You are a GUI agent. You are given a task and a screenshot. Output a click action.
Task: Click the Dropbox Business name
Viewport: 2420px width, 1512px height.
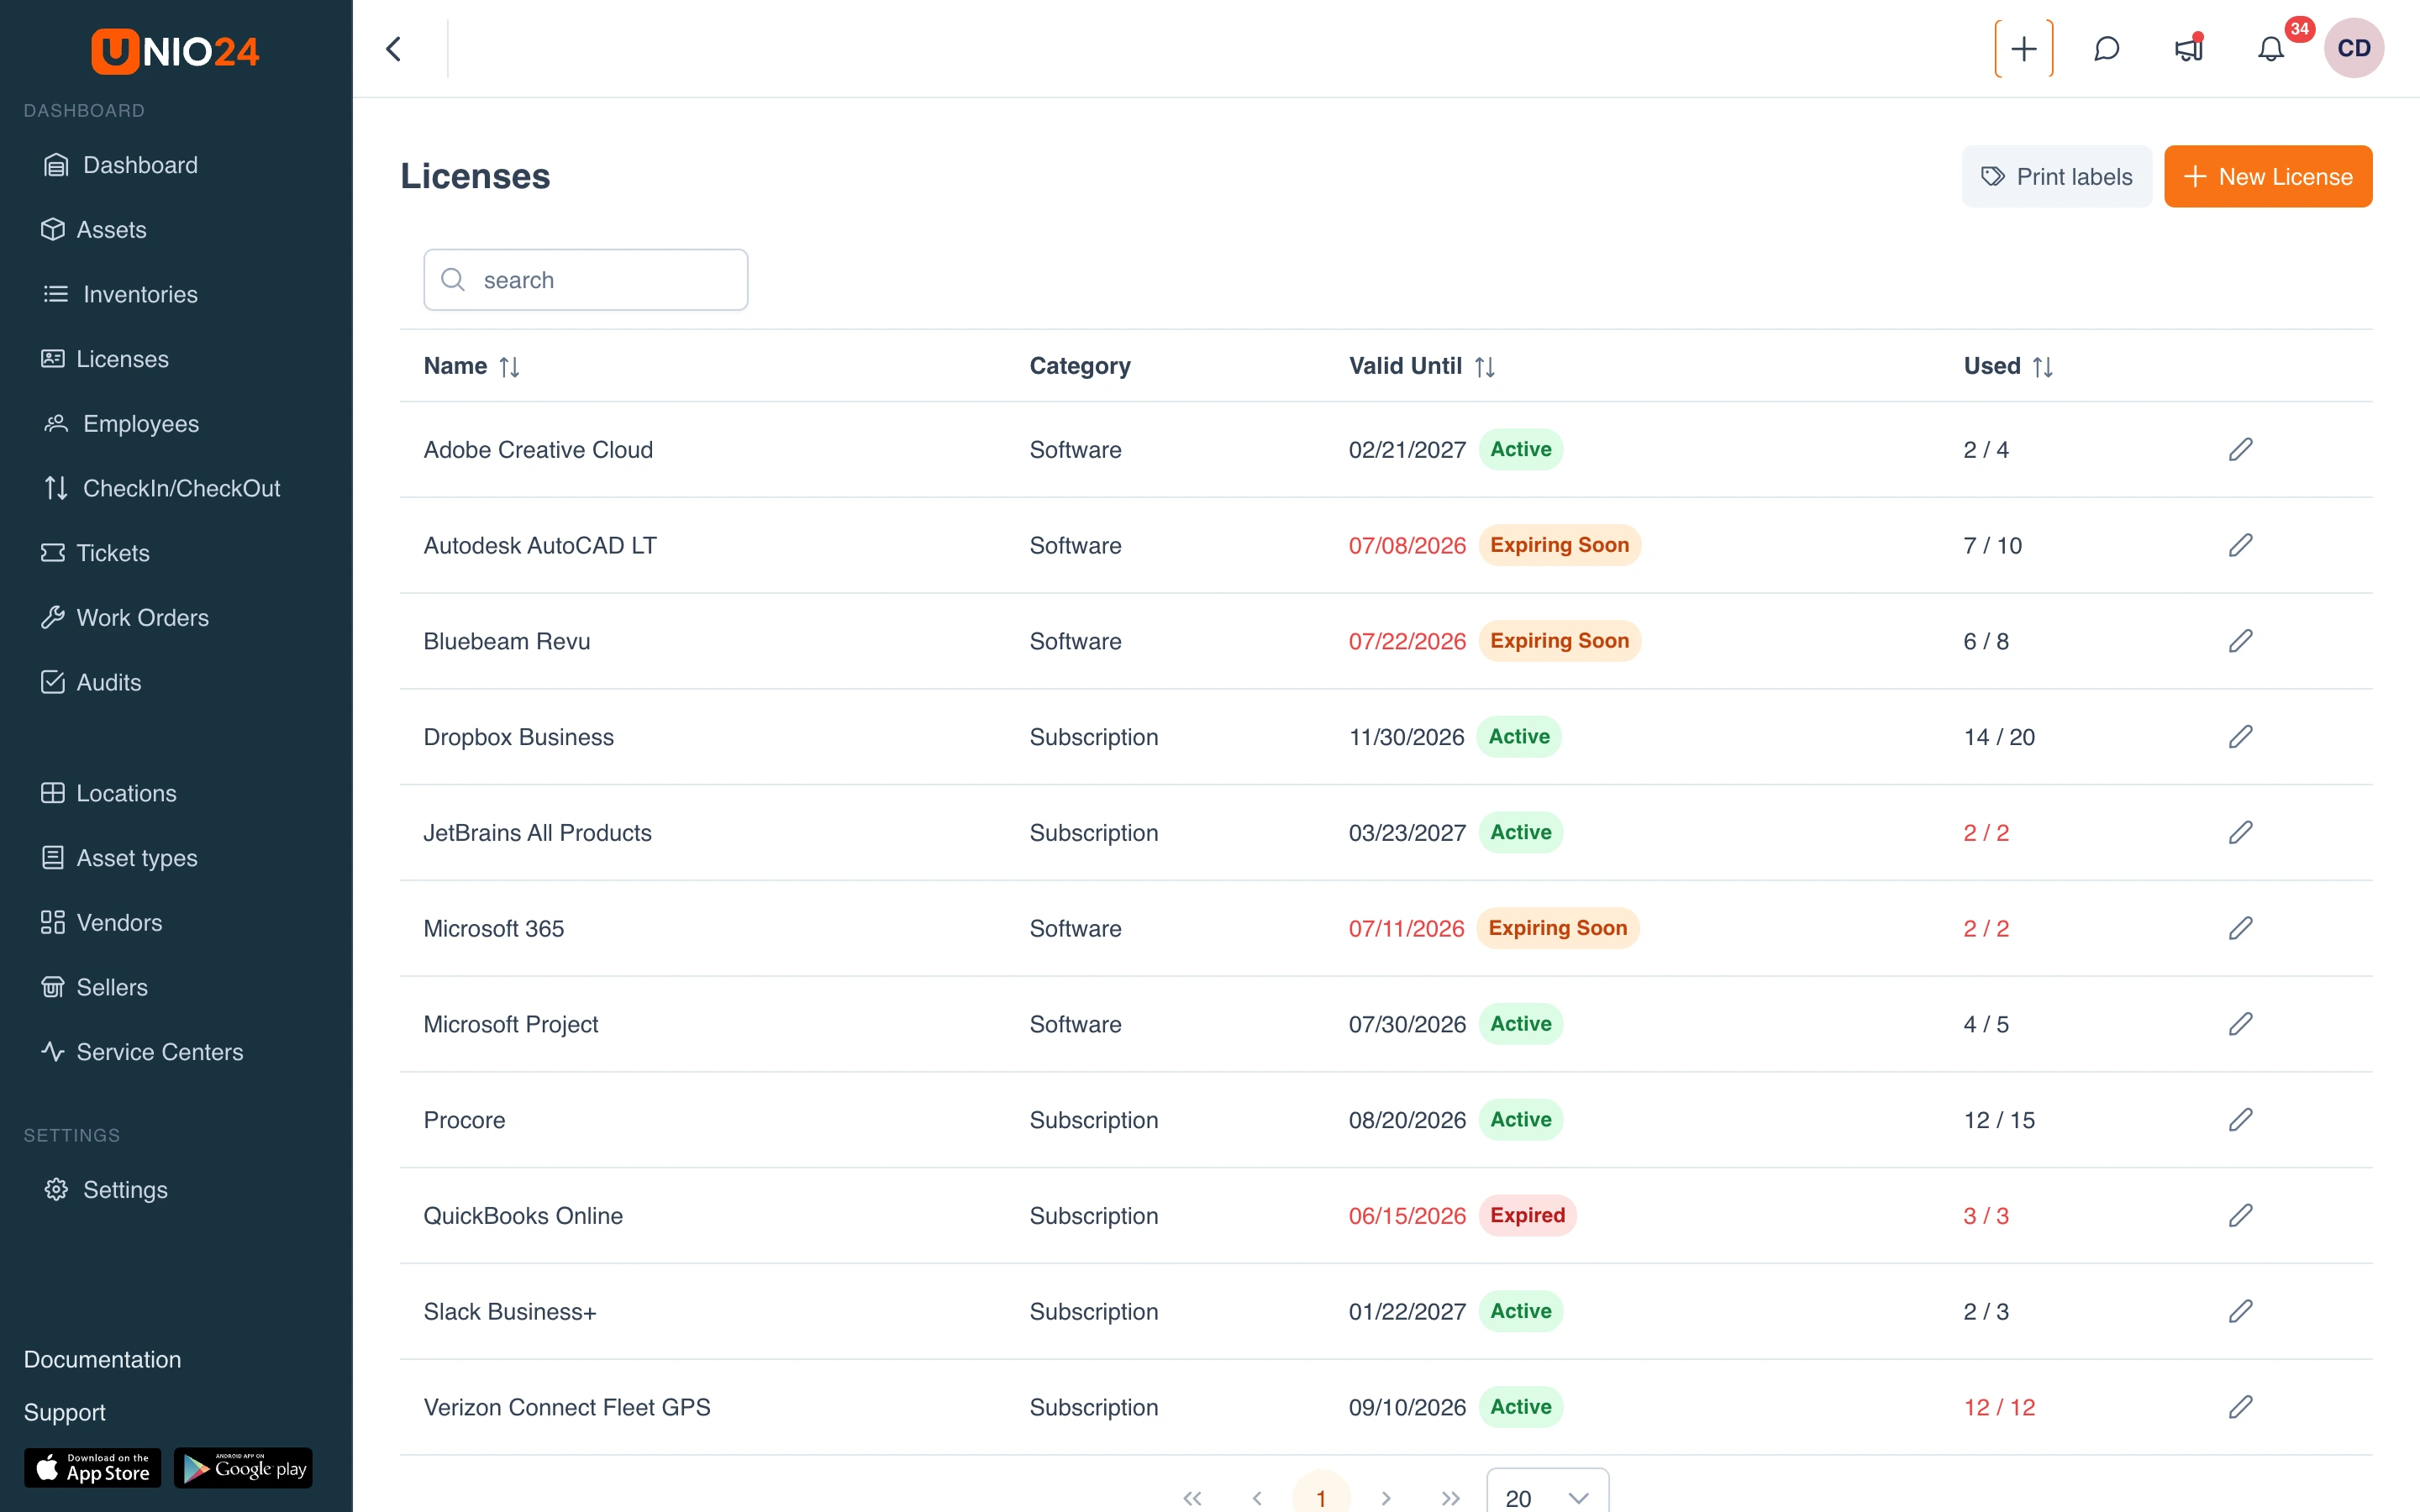[518, 737]
